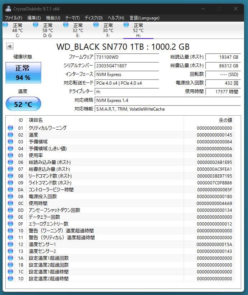
Task: Open the ファイル(F) menu
Action: pyautogui.click(x=13, y=18)
